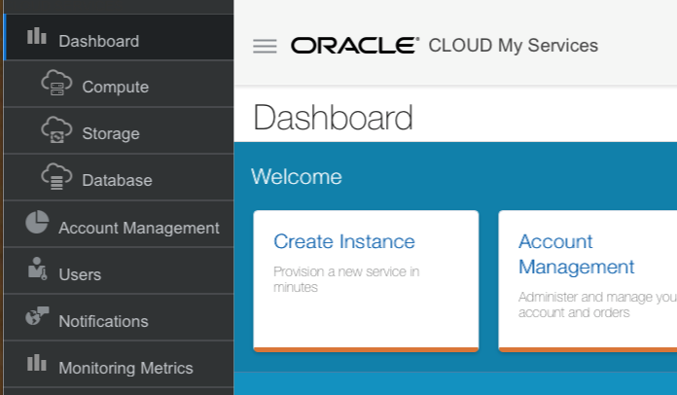677x395 pixels.
Task: Click the Storage cloud icon
Action: 56,129
